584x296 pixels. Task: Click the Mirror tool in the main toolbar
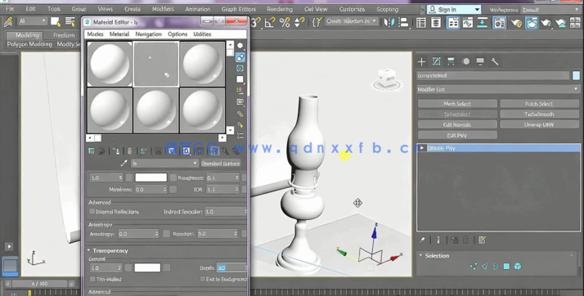coord(389,23)
